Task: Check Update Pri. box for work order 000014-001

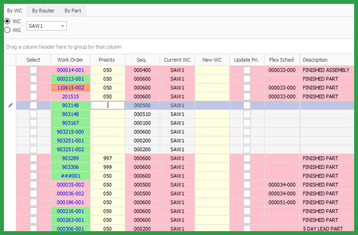Action: 247,70
